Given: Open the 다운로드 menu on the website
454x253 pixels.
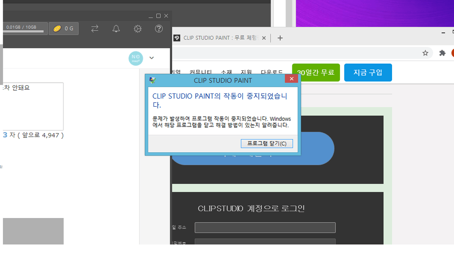Looking at the screenshot, I should (271, 72).
